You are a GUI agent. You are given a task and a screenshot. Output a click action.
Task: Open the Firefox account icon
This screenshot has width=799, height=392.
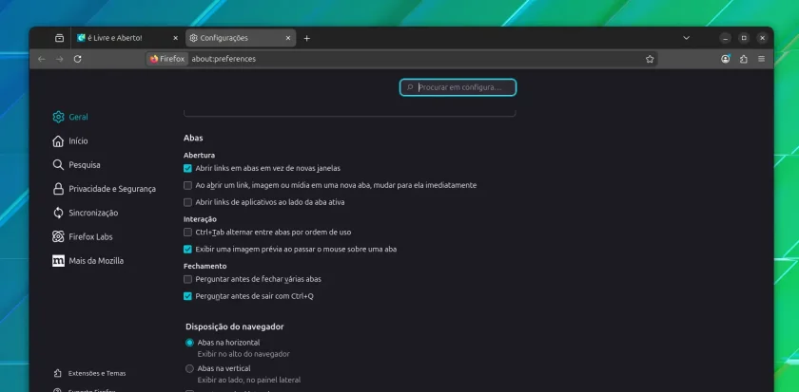(726, 59)
